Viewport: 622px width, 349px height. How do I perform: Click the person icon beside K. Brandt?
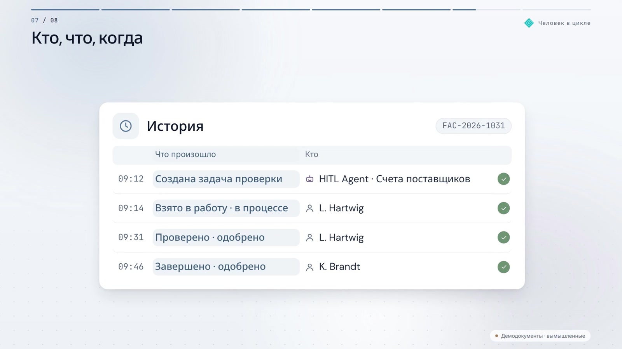(310, 267)
